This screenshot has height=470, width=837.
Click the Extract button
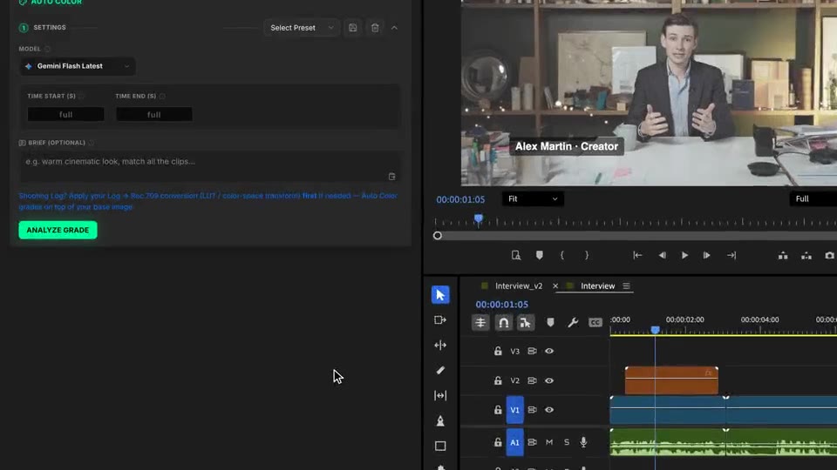coord(806,255)
